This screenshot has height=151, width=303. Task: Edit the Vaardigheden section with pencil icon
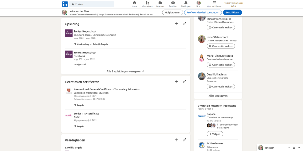[184, 139]
